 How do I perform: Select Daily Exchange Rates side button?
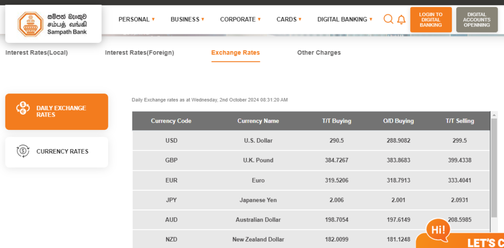pyautogui.click(x=57, y=112)
